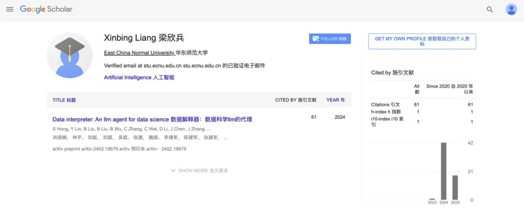Click GET MY OWN PROFILE button
524x214 pixels.
[422, 41]
